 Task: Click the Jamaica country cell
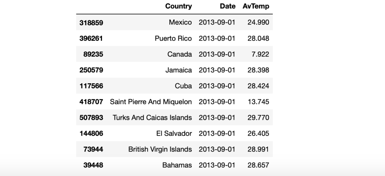(179, 70)
